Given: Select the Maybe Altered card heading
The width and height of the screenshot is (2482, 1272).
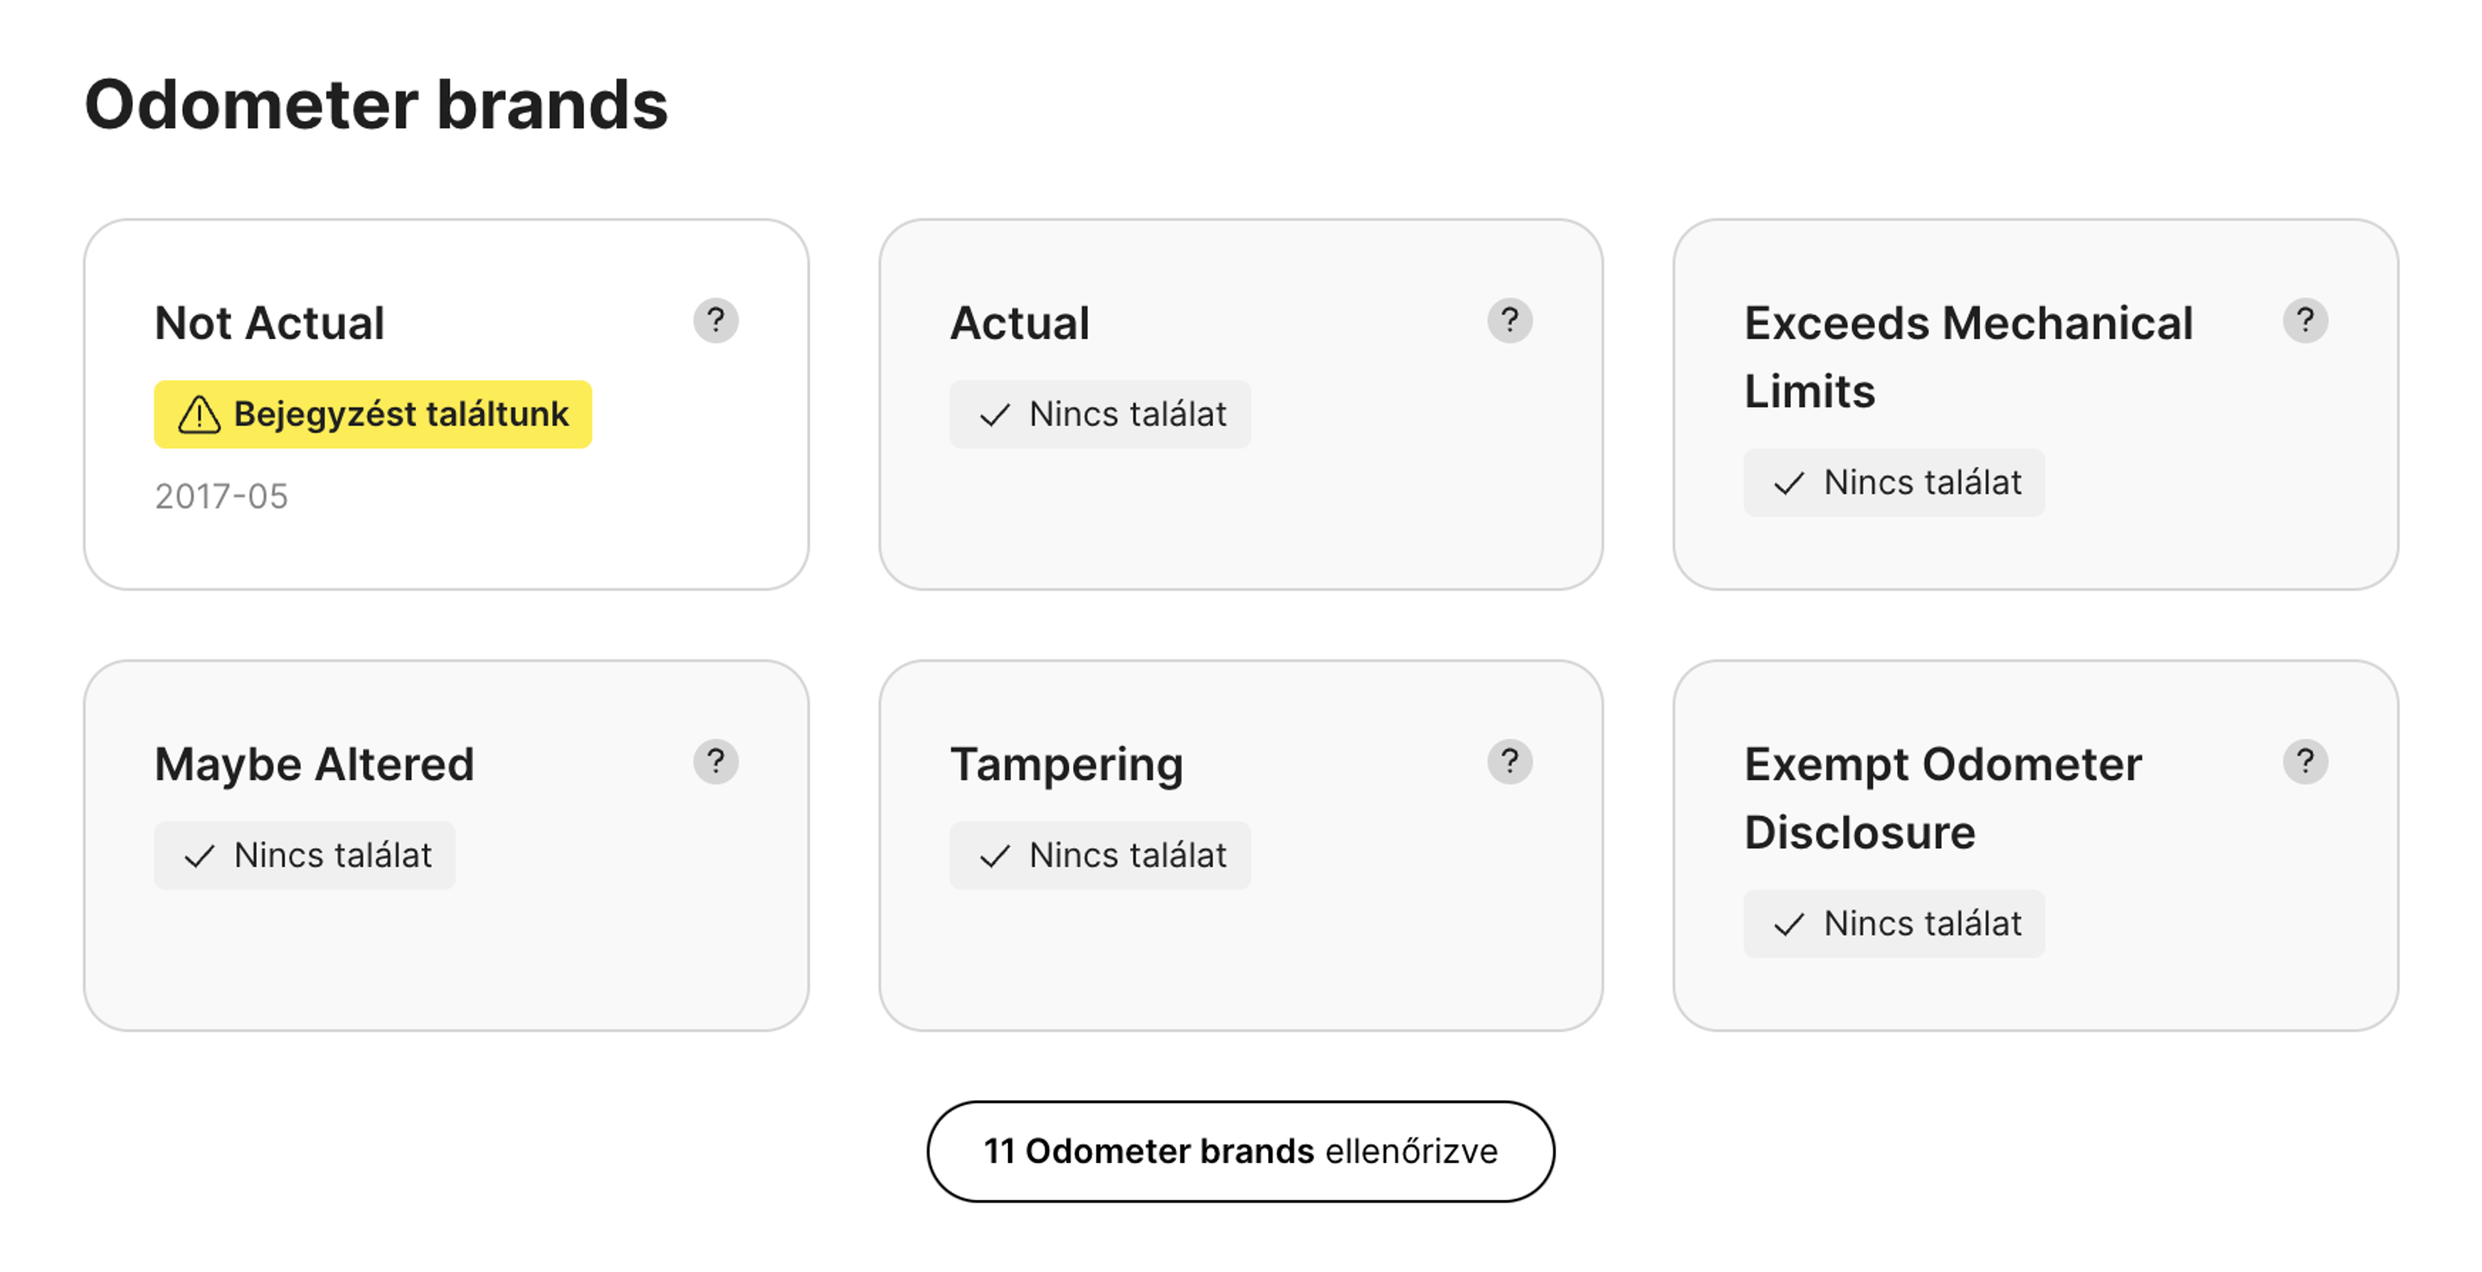Looking at the screenshot, I should pos(314,764).
